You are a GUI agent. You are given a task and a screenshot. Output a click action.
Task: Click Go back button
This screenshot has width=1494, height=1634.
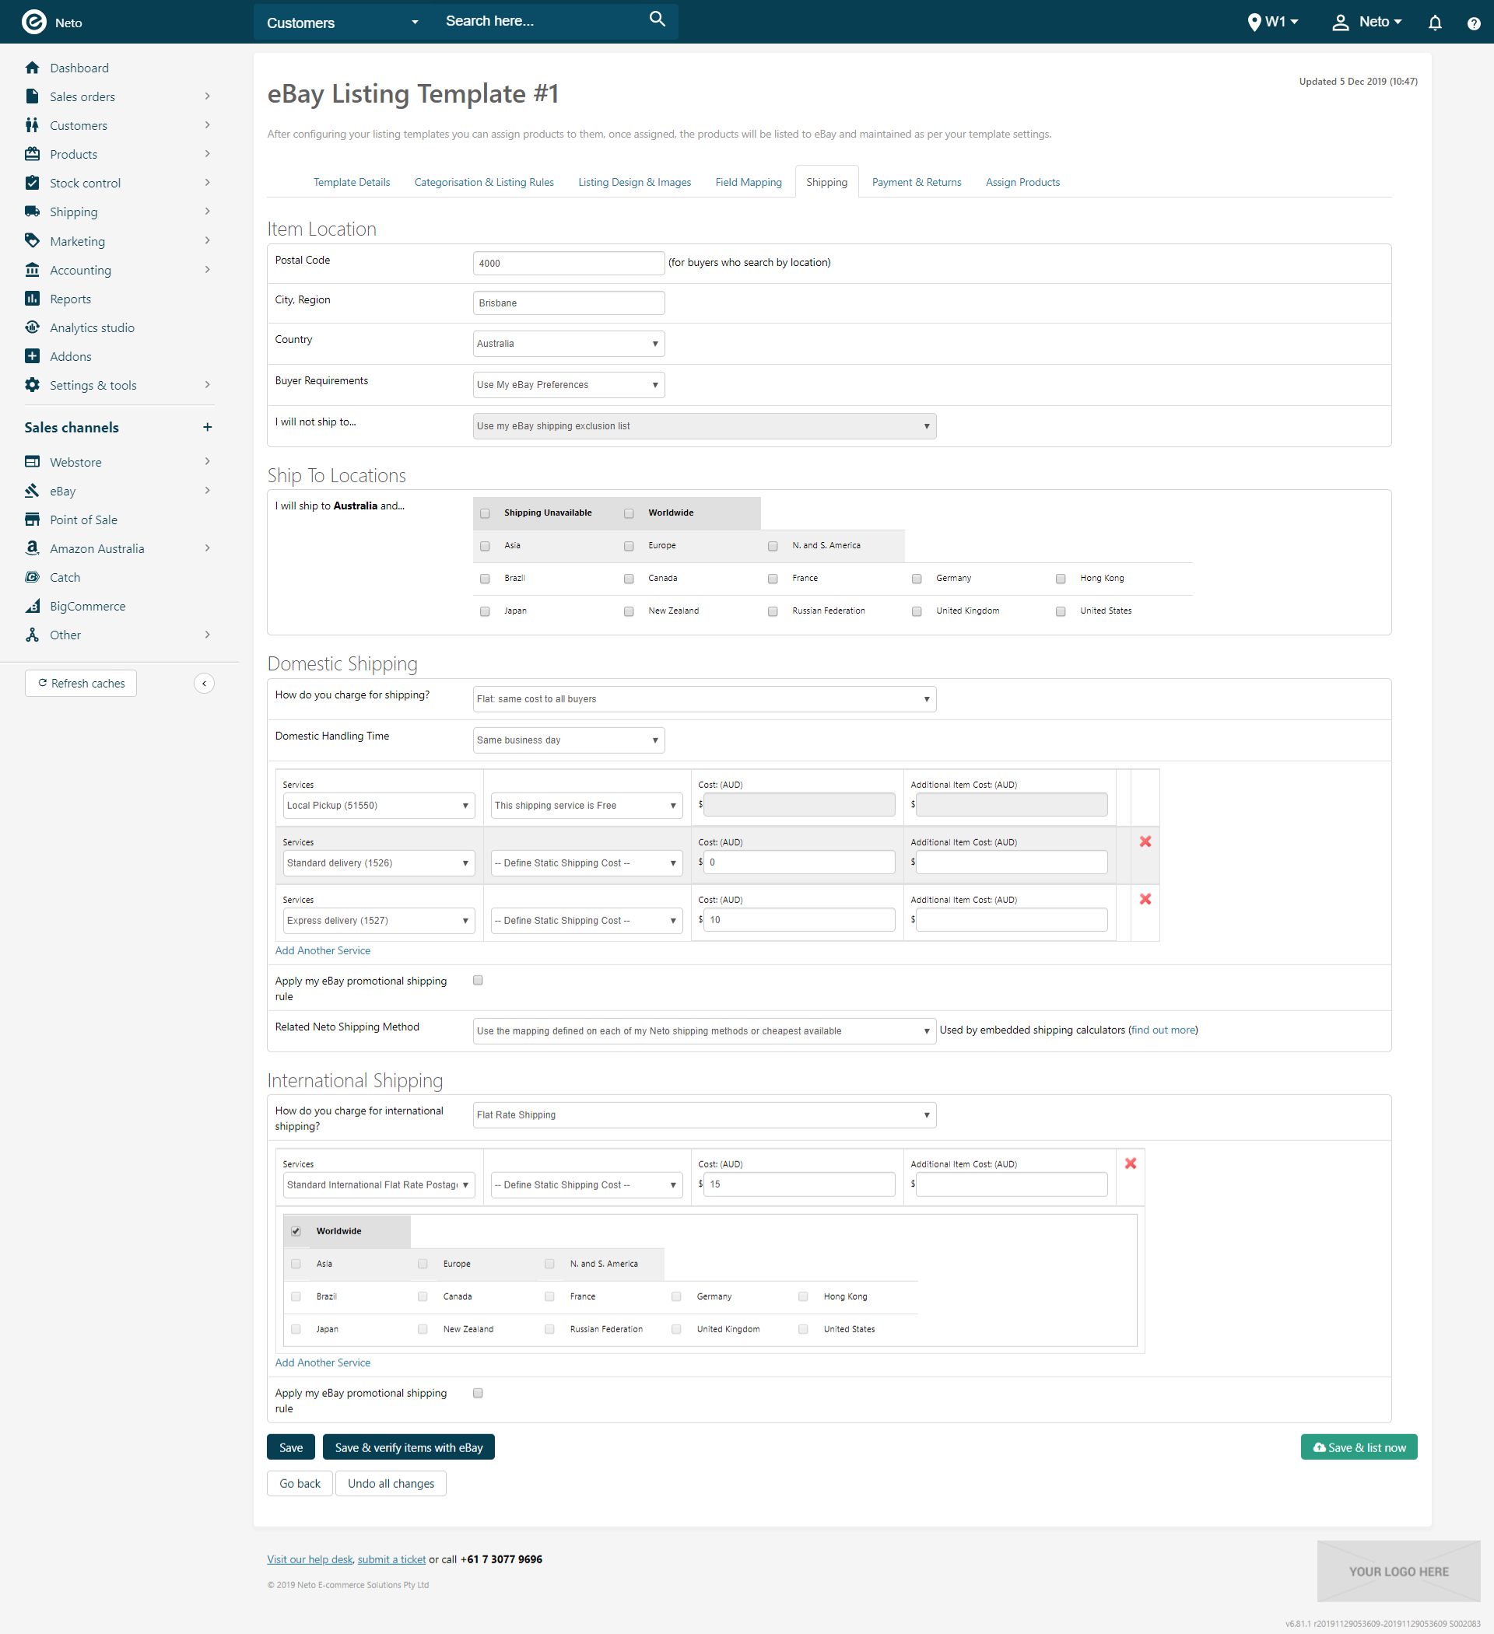300,1483
